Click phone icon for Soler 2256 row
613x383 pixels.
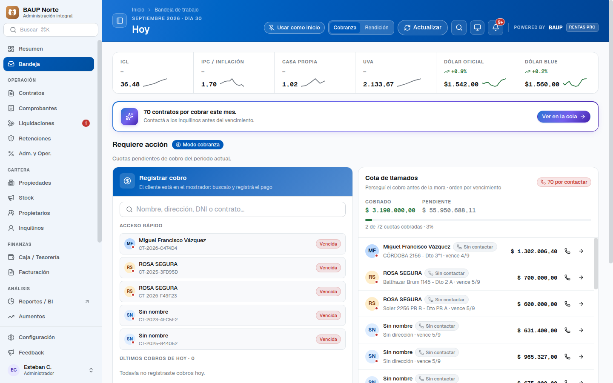[567, 304]
